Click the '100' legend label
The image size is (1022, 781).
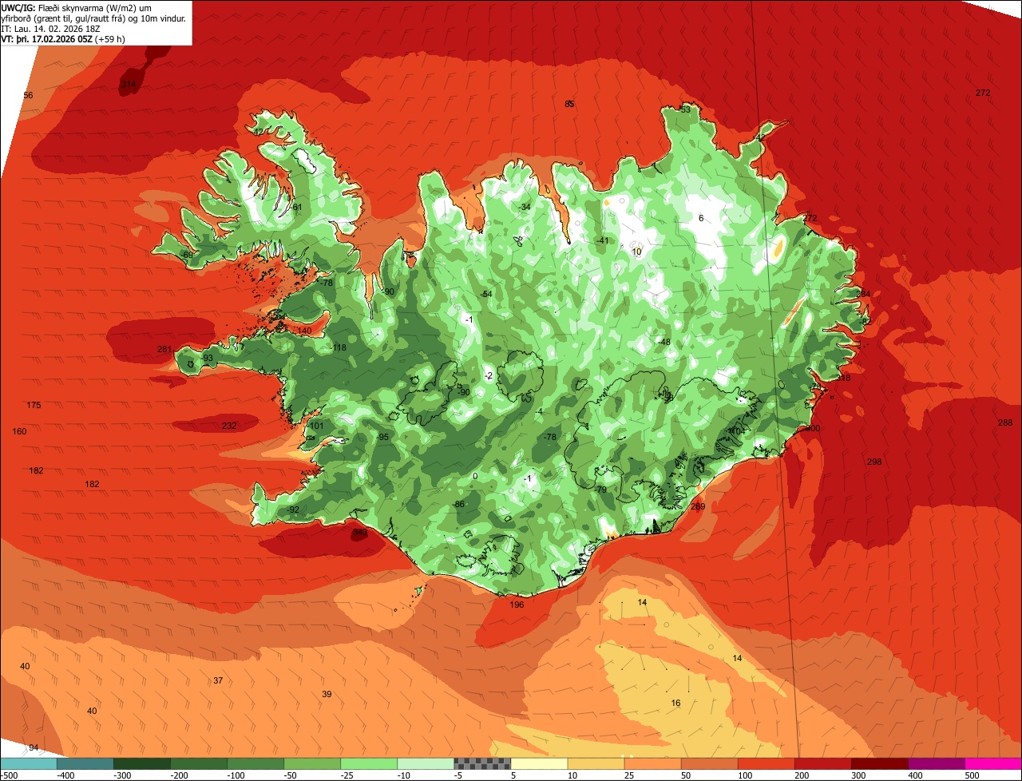point(747,775)
